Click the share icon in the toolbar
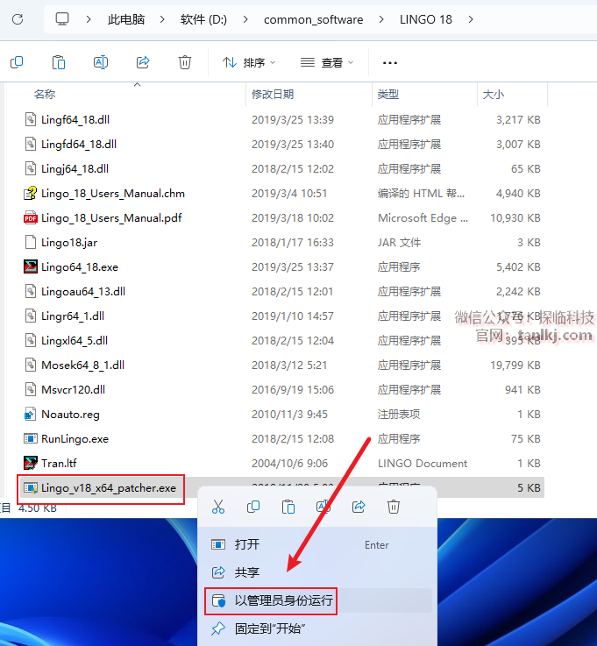 click(x=143, y=62)
